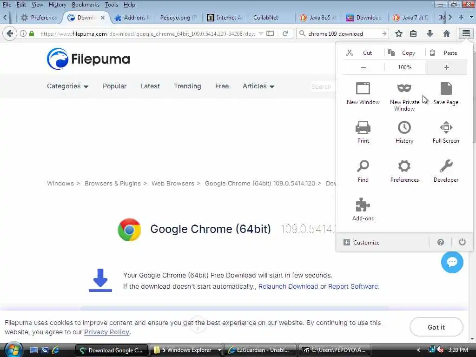This screenshot has width=476, height=357.
Task: Go to the home page icon
Action: tap(446, 33)
